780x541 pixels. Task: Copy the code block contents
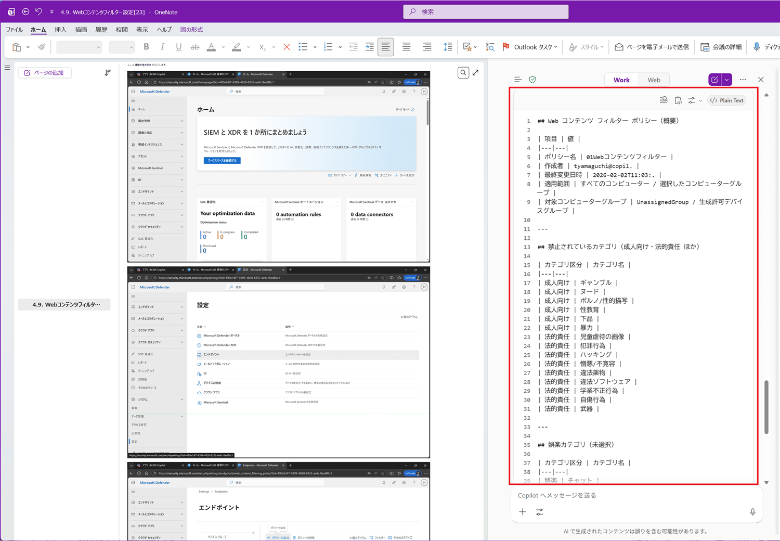tap(678, 100)
